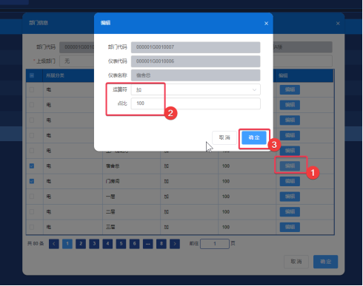Viewport: 363px width, 286px height.
Task: Click the 上级部门 field showing 无
Action: pos(76,61)
